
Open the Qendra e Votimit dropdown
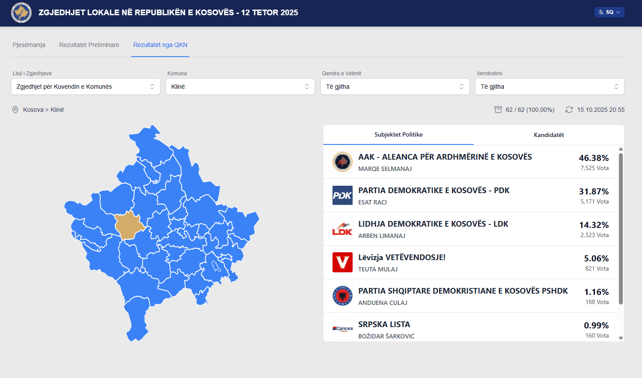point(395,87)
